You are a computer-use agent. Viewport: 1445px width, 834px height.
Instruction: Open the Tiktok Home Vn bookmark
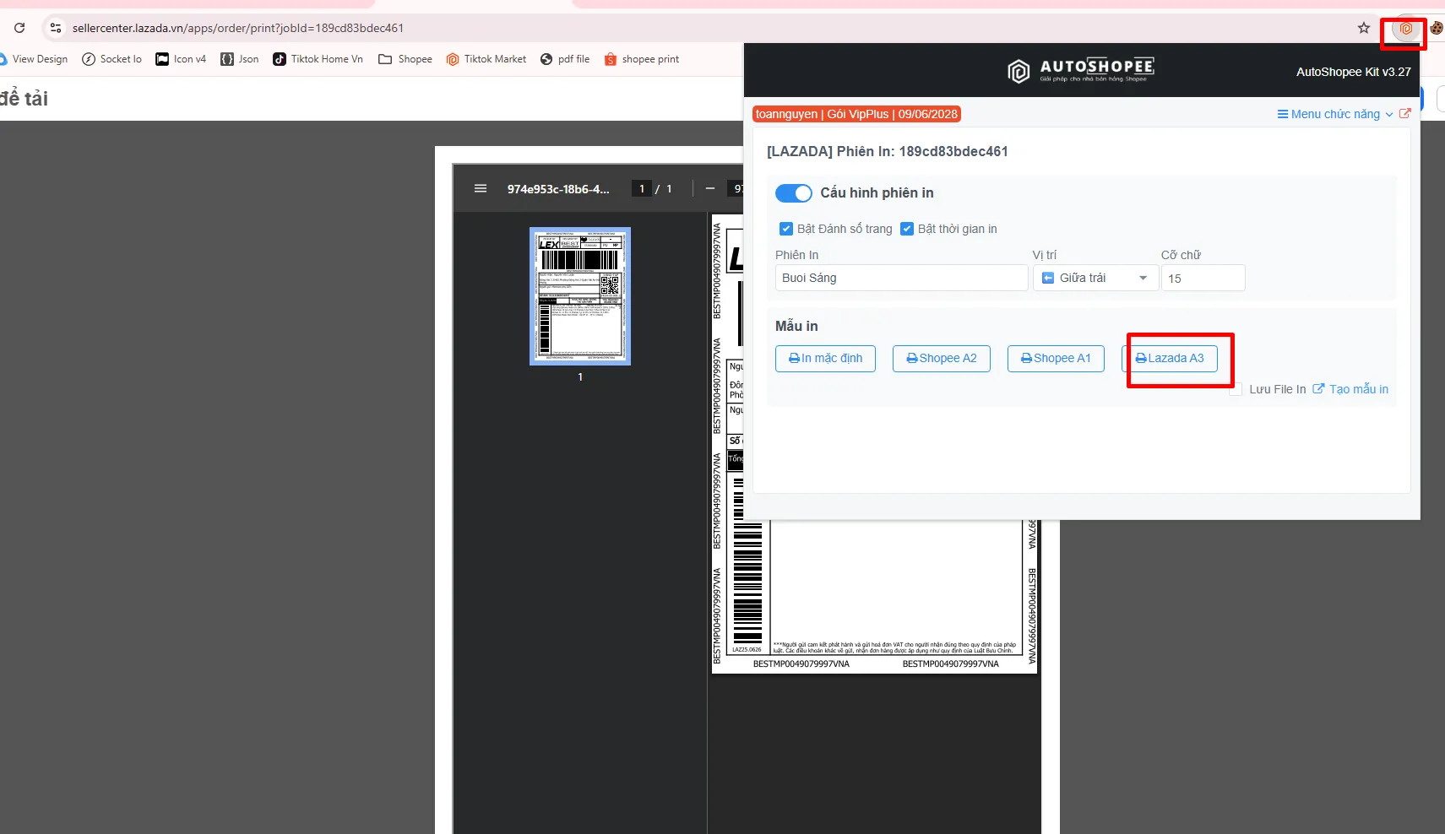(x=318, y=59)
